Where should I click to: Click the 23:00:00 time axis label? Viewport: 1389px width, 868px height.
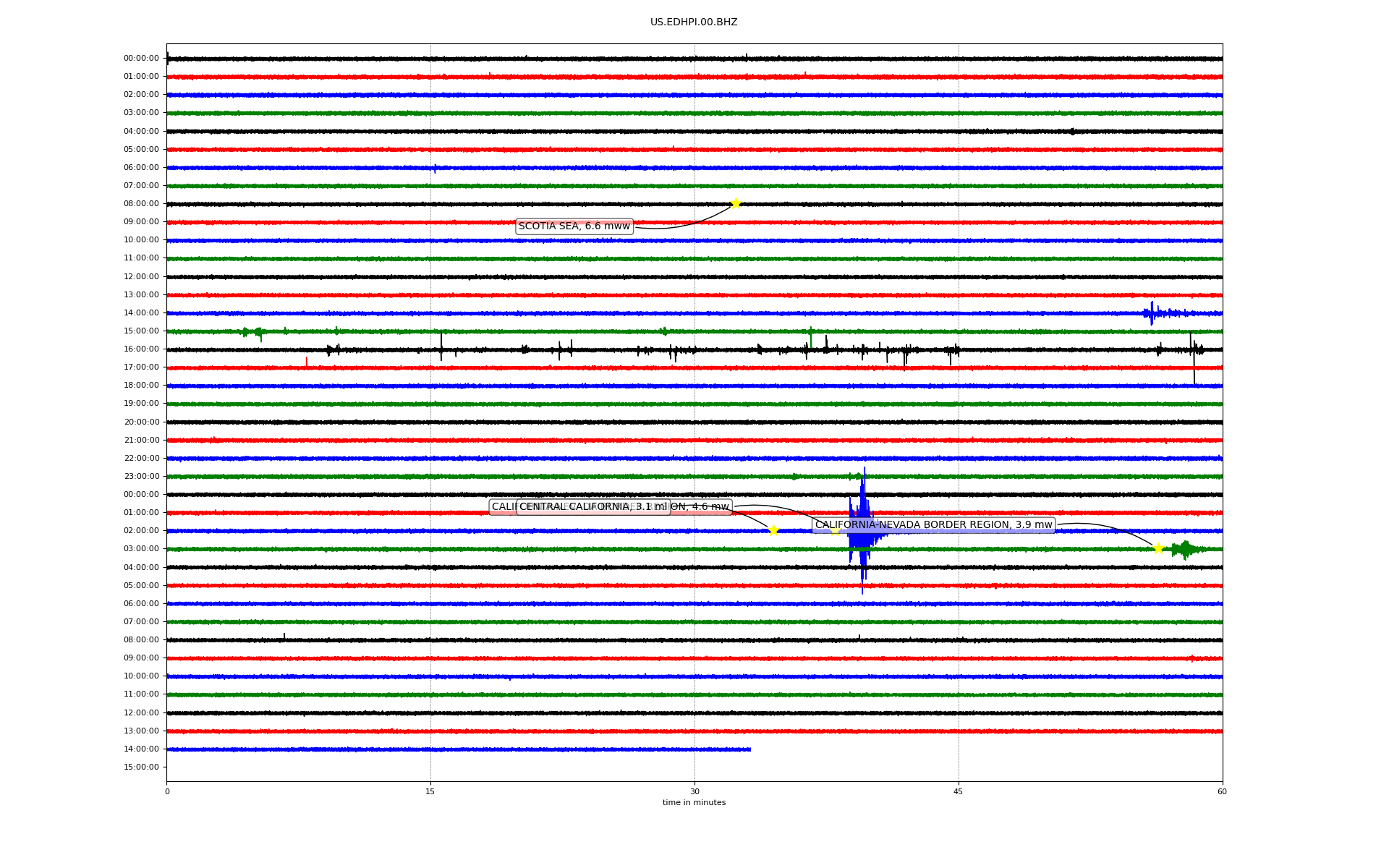click(x=141, y=477)
